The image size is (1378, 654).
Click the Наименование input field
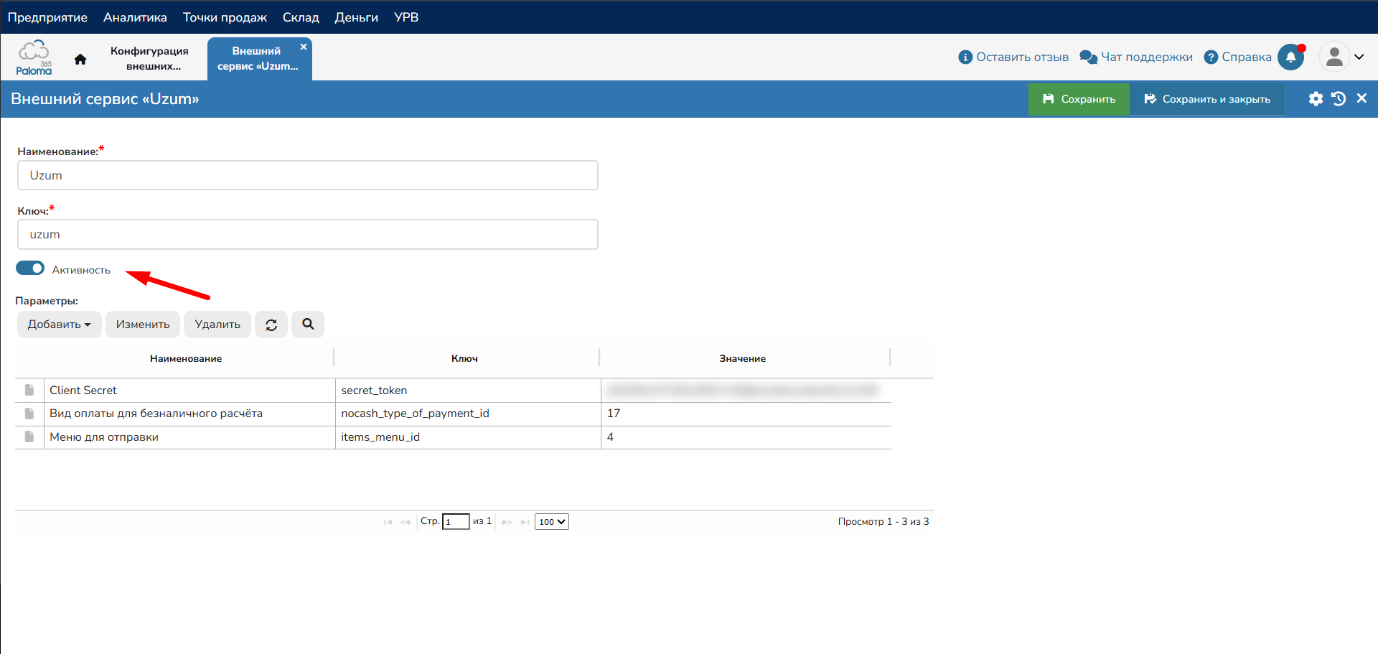tap(307, 175)
